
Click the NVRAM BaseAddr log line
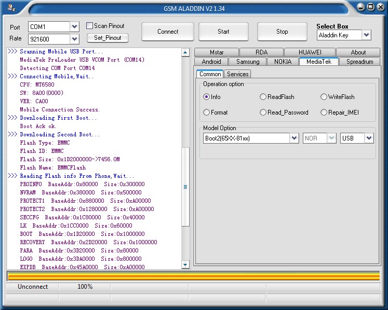coord(81,192)
